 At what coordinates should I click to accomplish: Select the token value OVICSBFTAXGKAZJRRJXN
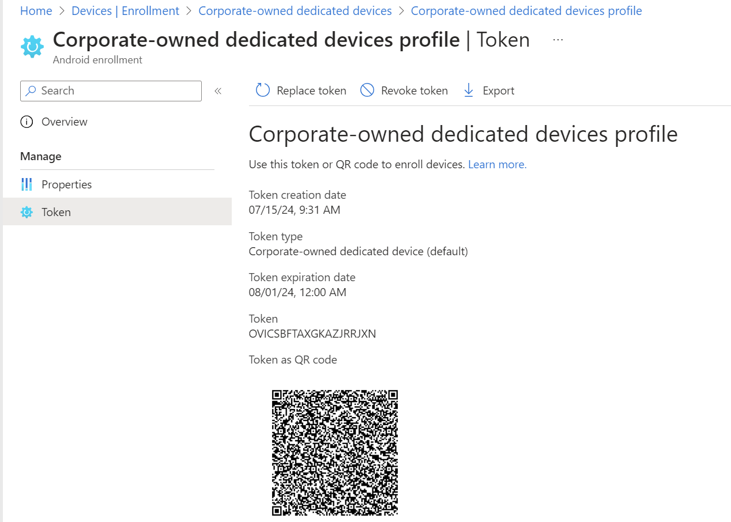(312, 334)
